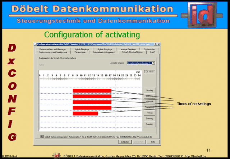Viewport: 230px width, 159px height.
Task: Click the 'Freitag' day button
Action: click(x=149, y=113)
